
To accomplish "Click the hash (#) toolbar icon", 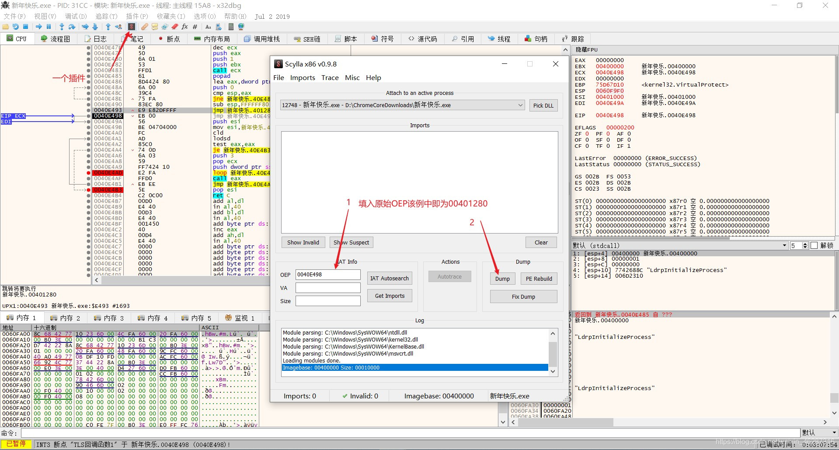I will coord(195,27).
